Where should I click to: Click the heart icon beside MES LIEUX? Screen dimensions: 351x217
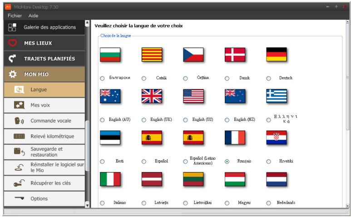[13, 43]
